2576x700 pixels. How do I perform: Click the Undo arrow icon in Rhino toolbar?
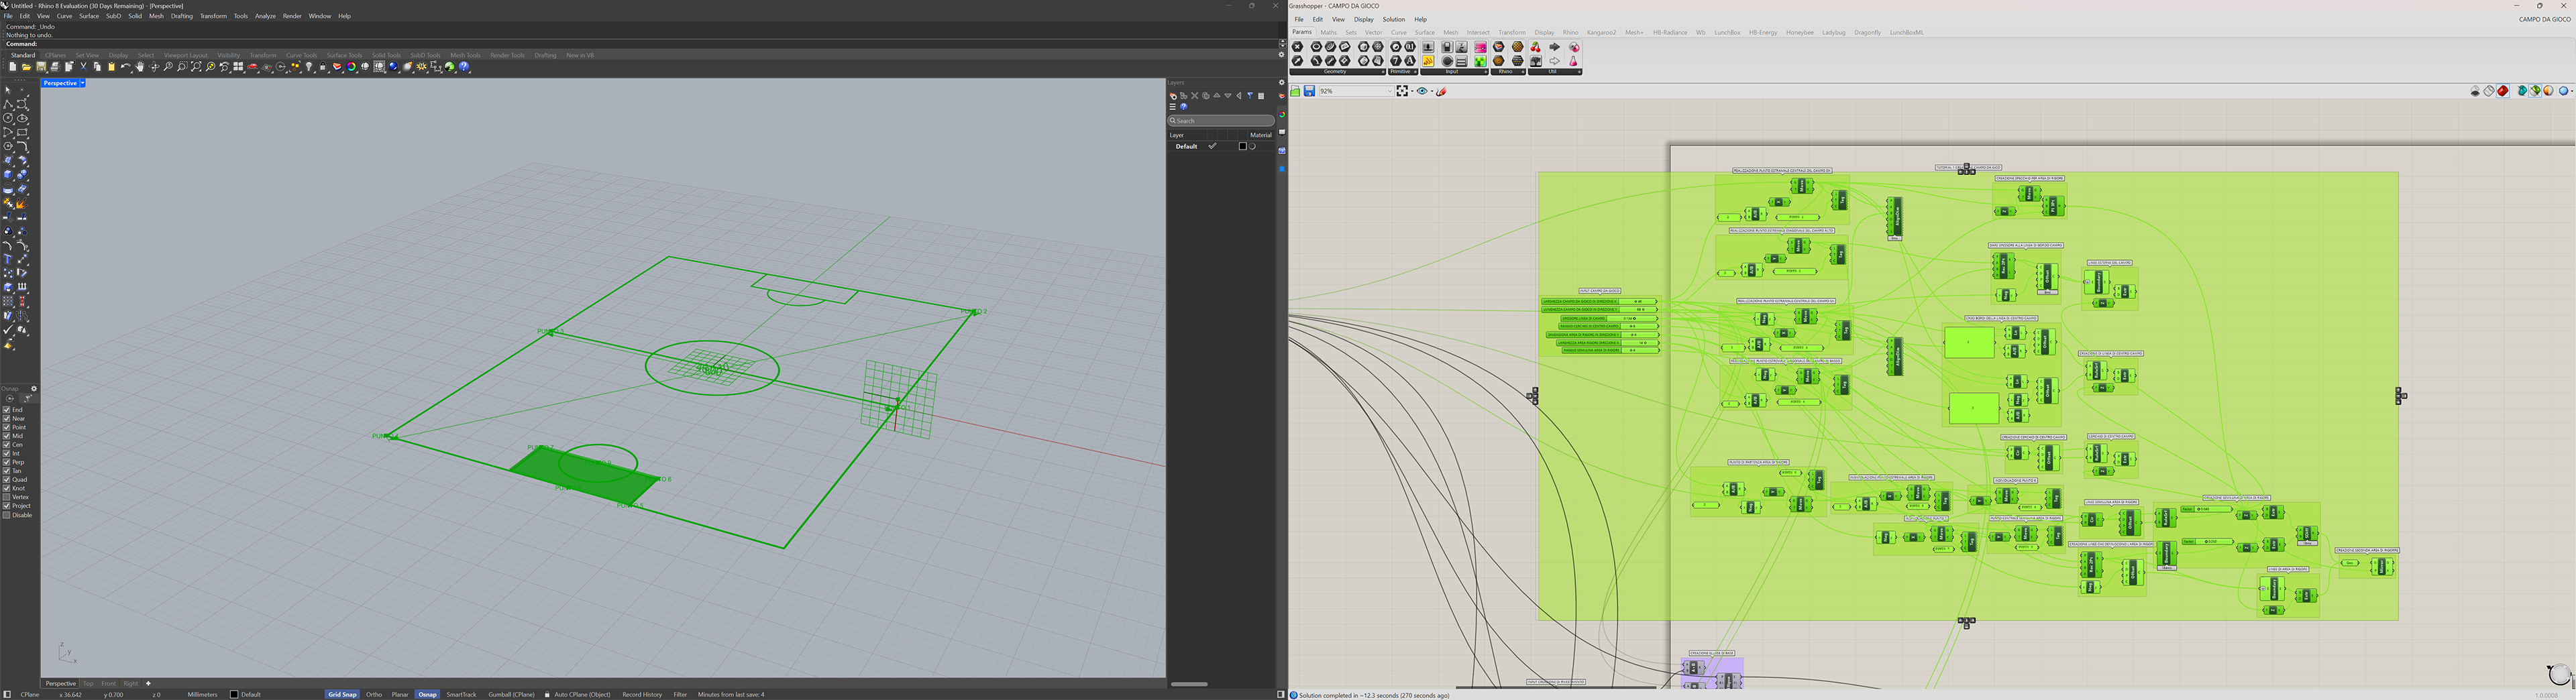coord(126,67)
